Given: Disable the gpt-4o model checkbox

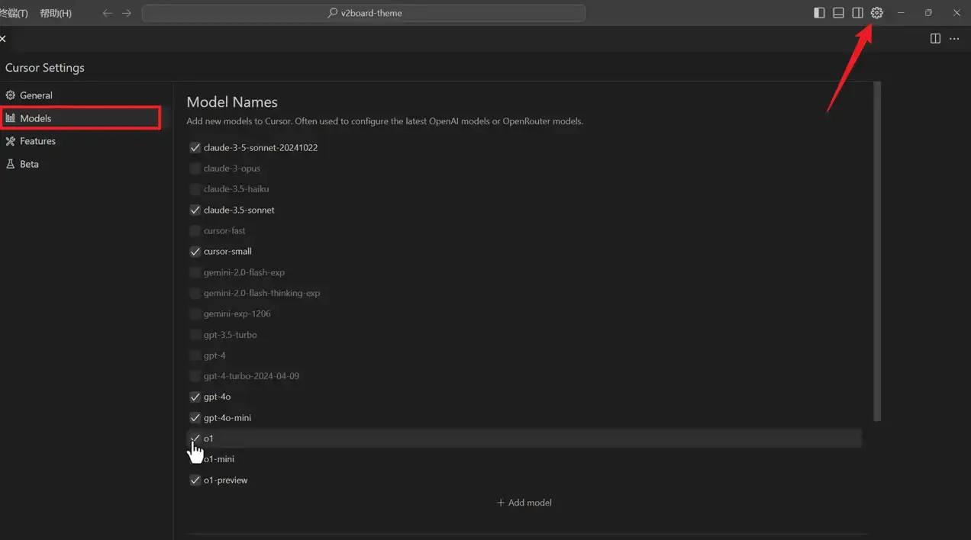Looking at the screenshot, I should (195, 397).
